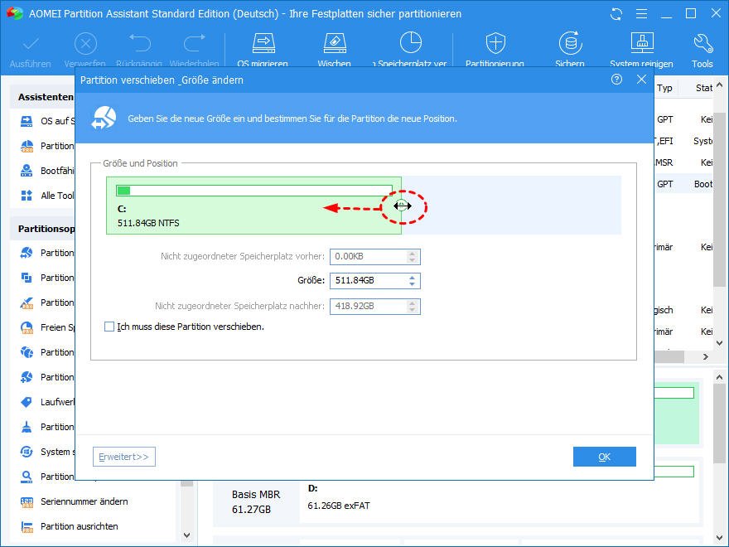729x547 pixels.
Task: Click the Partition ausrichten icon
Action: click(x=27, y=526)
